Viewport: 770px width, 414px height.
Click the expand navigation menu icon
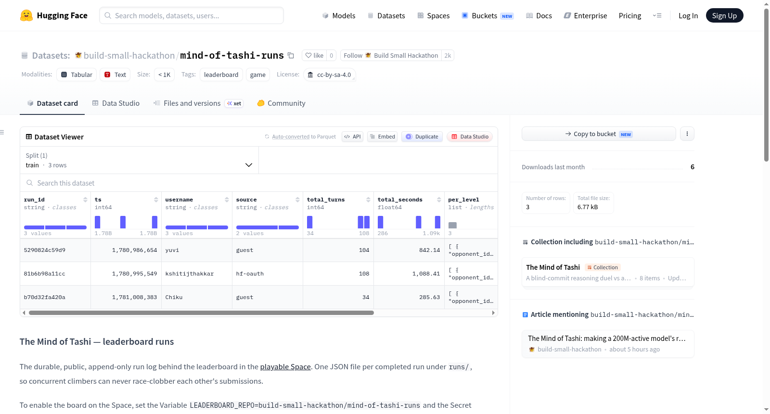[x=657, y=15]
